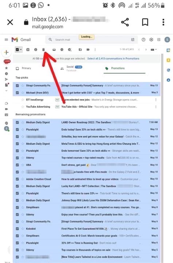The image size is (173, 263).
Task: Open Contacts side panel
Action: click(x=168, y=80)
